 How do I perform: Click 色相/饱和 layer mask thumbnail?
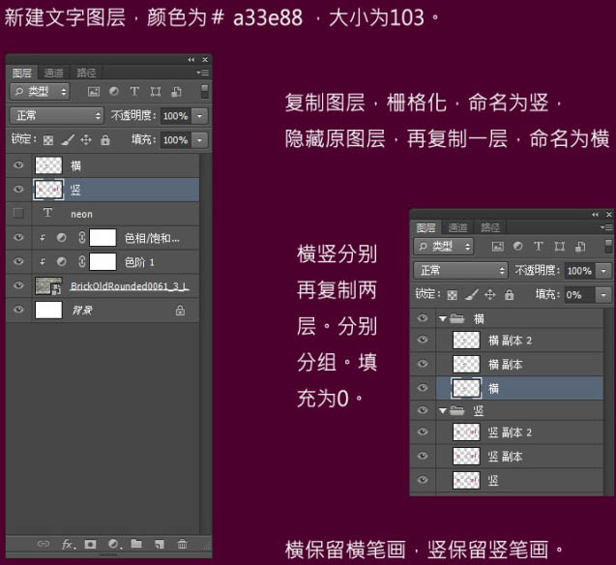click(x=103, y=238)
